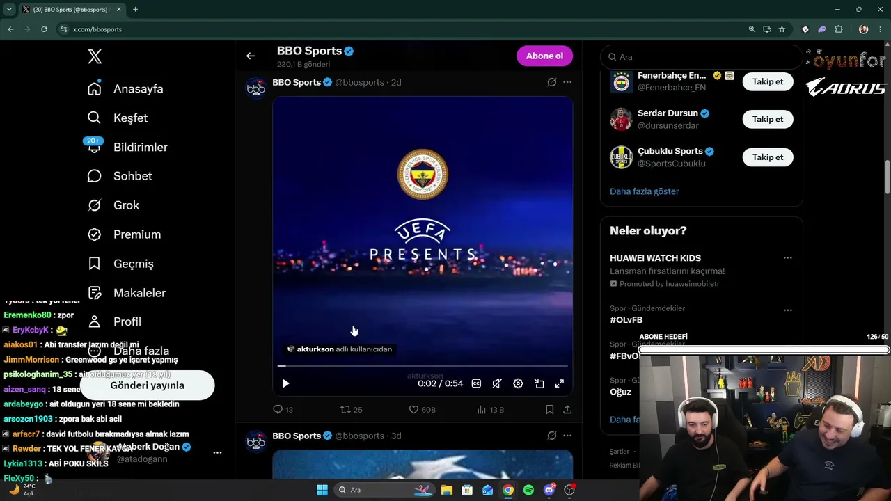891x501 pixels.
Task: Click the Makaleler articles icon
Action: tap(95, 293)
